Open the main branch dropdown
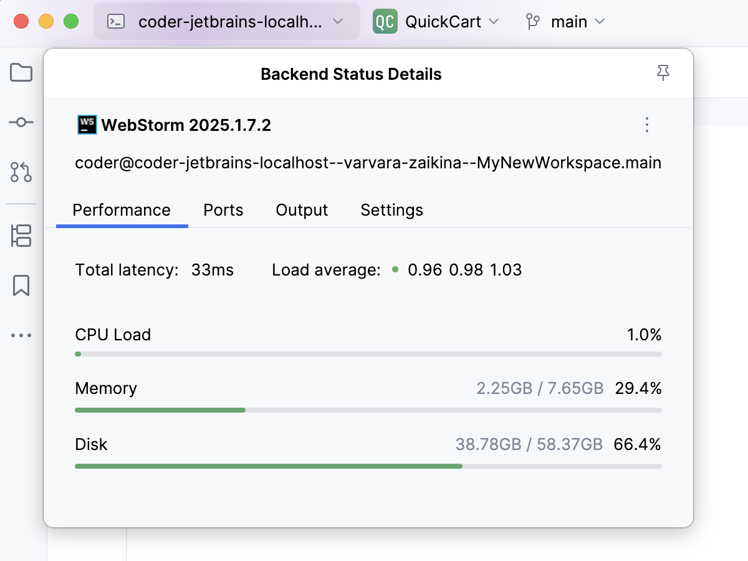 tap(565, 22)
